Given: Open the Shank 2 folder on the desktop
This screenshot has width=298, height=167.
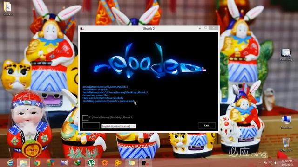Looking at the screenshot, I should [7, 8].
